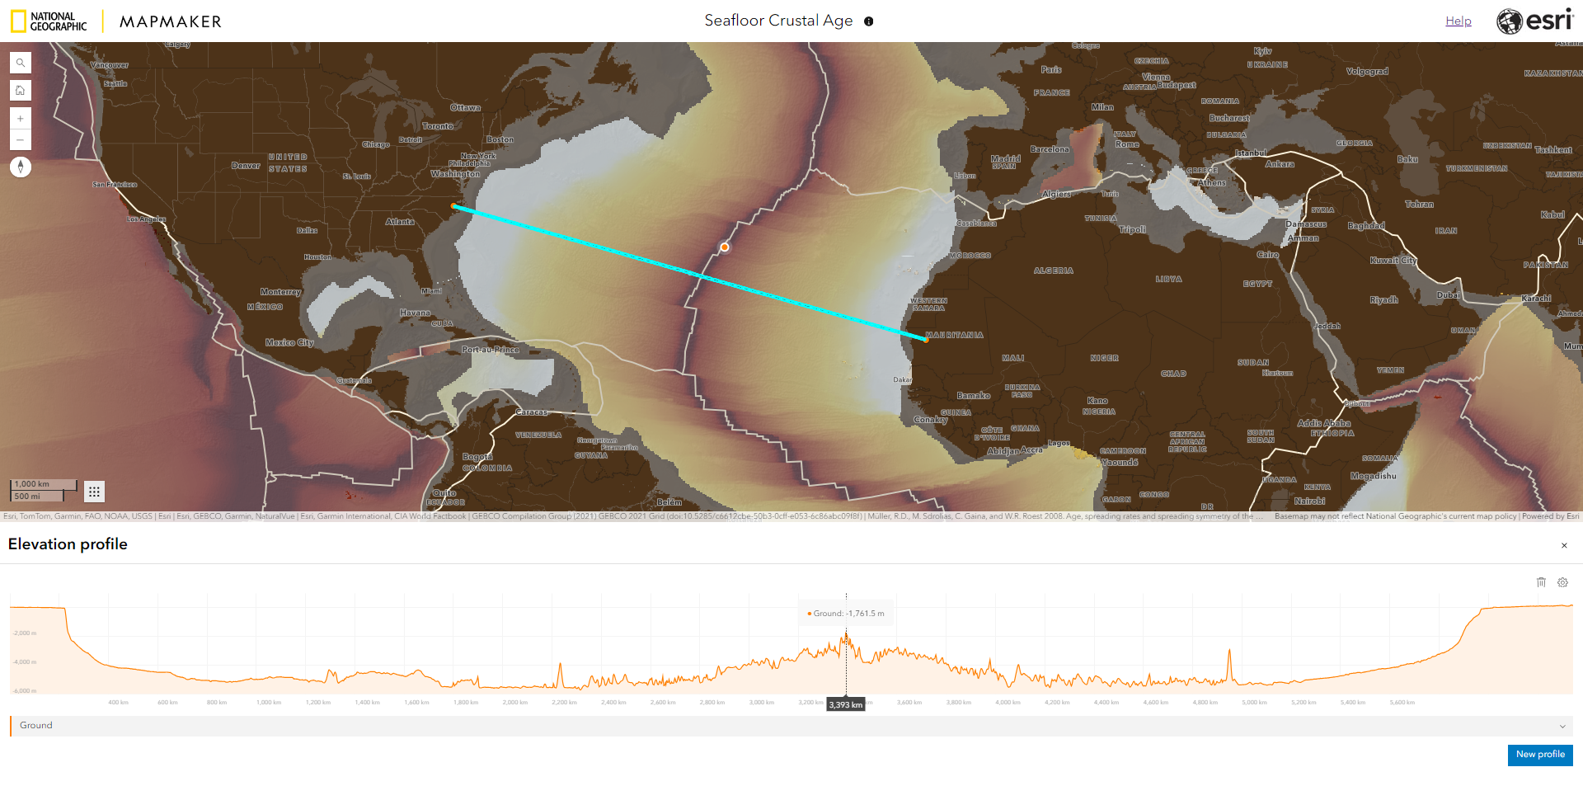Expand the Ground layer dropdown chevron
Image resolution: width=1583 pixels, height=786 pixels.
[x=1562, y=726]
